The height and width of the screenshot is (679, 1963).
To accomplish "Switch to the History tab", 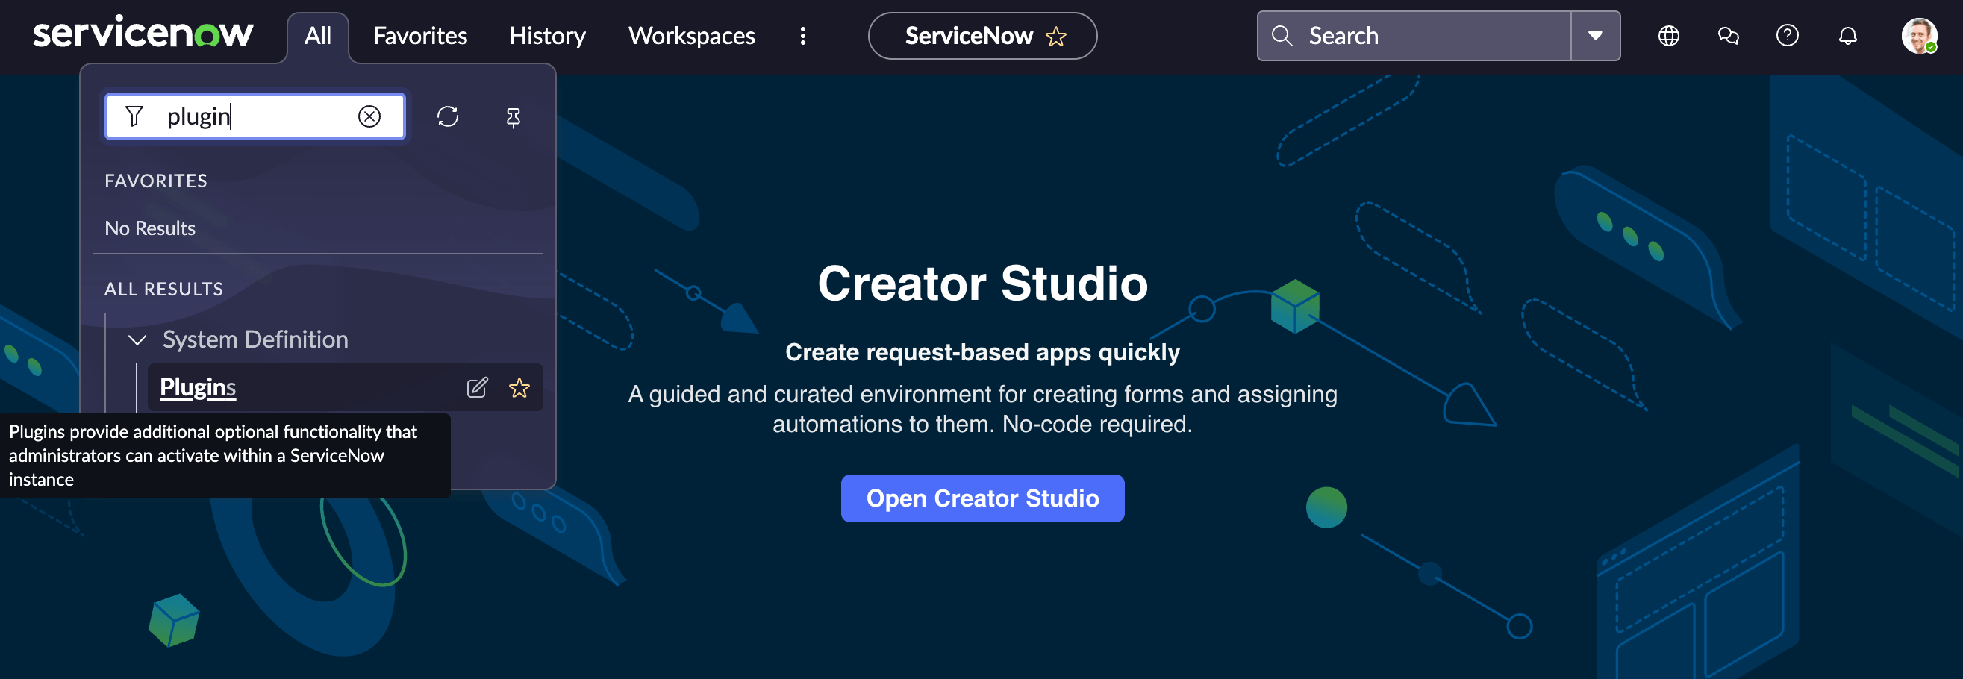I will point(546,36).
